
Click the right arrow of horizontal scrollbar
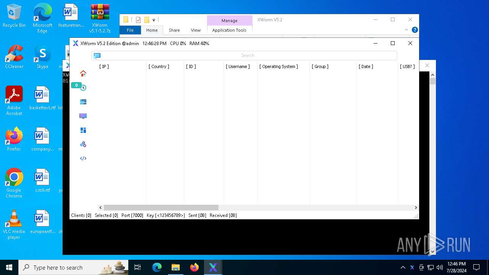tap(416, 207)
